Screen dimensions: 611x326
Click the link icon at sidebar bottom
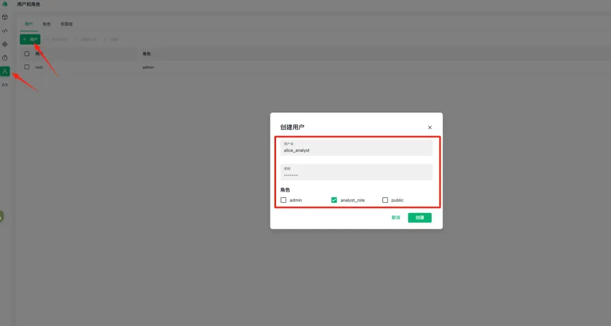coord(5,85)
